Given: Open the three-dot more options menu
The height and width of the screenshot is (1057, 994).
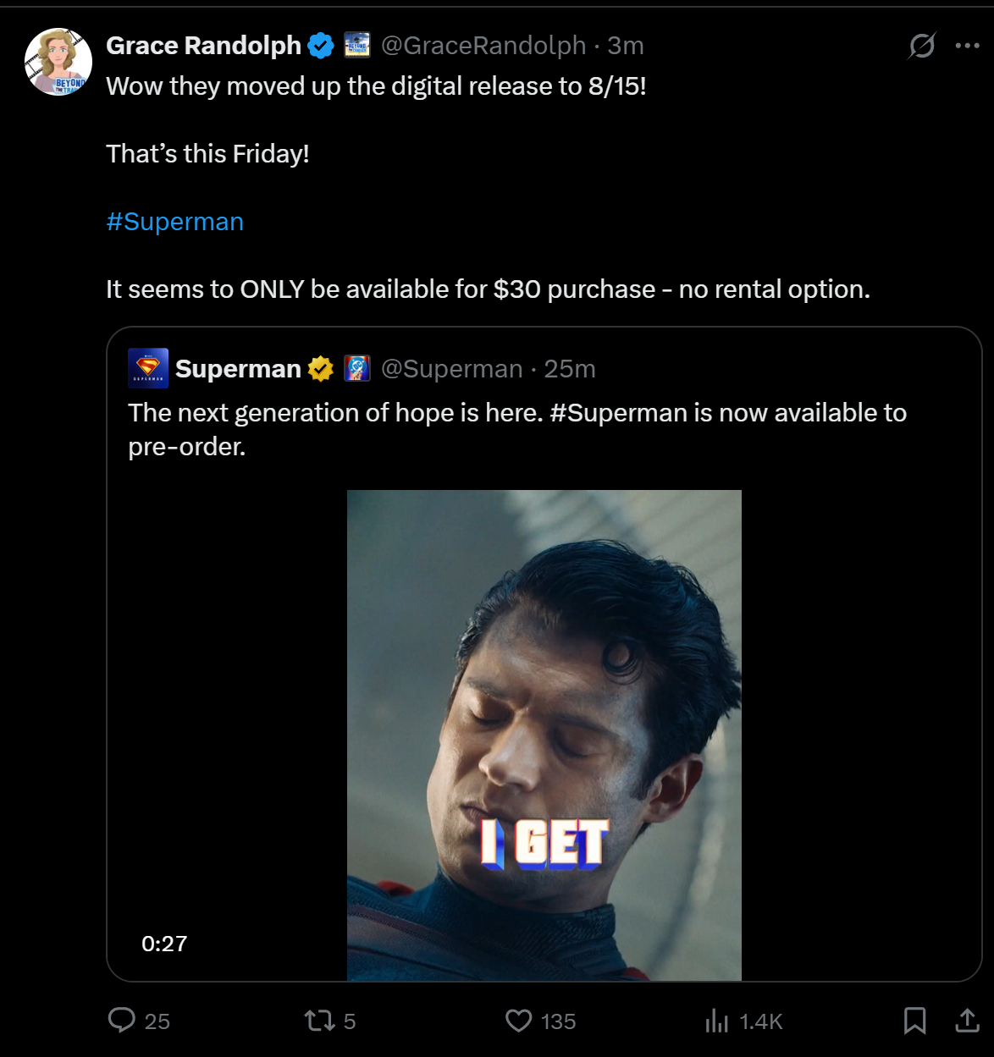Looking at the screenshot, I should 967,46.
